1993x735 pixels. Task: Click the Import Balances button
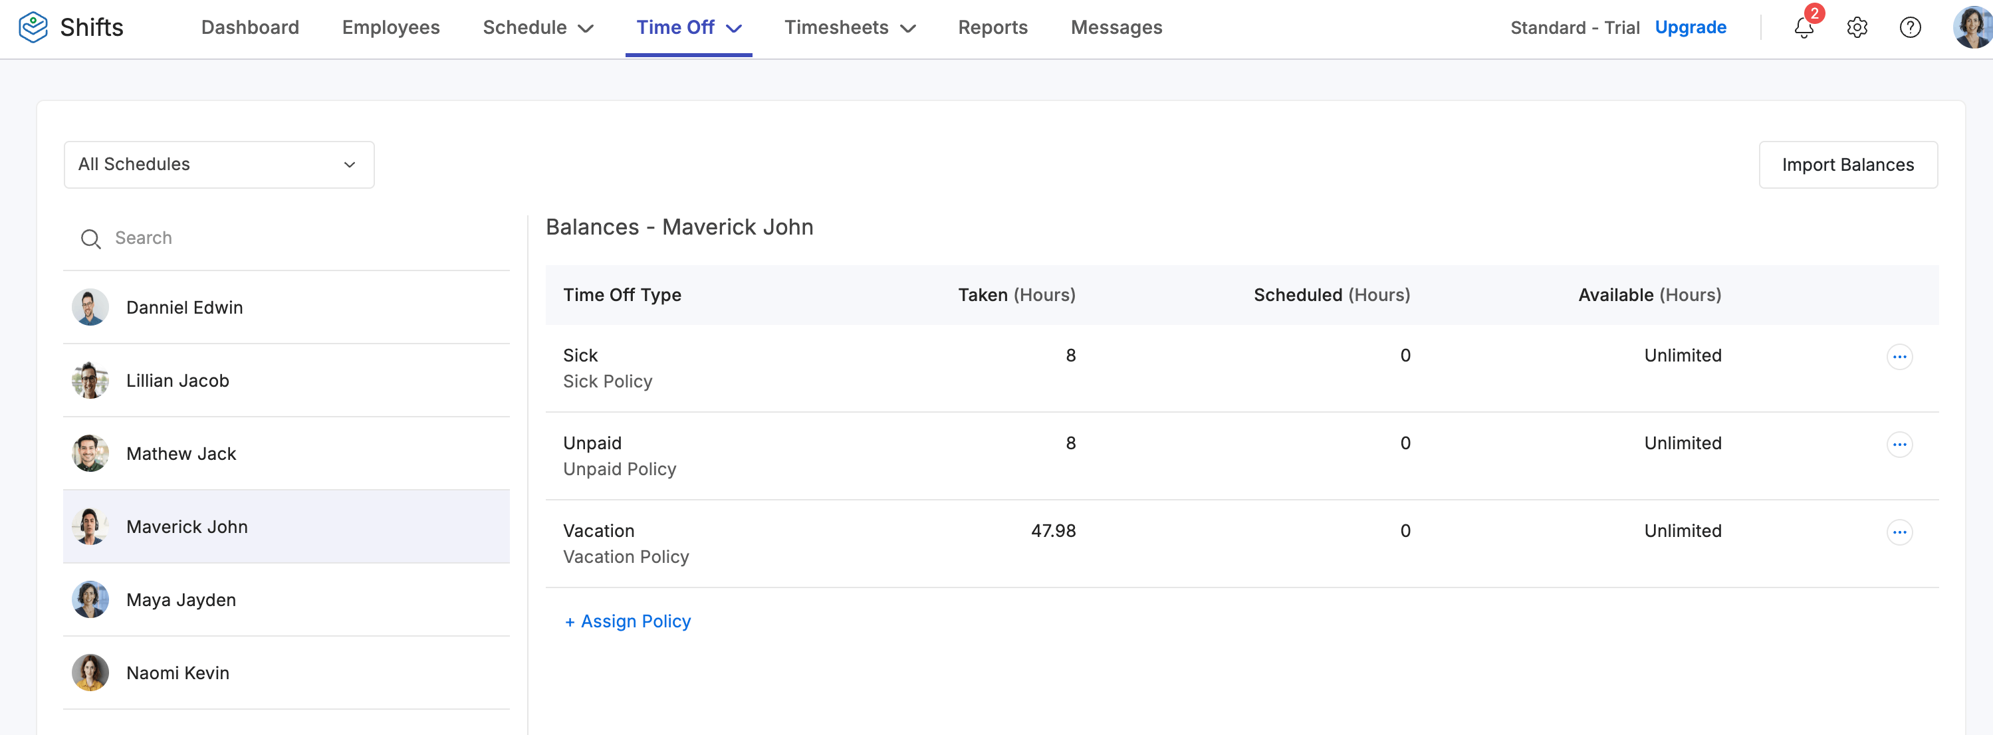pyautogui.click(x=1847, y=164)
